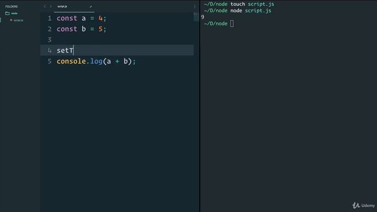The height and width of the screenshot is (212, 377).
Task: Click line number 2 in gutter
Action: coord(49,29)
